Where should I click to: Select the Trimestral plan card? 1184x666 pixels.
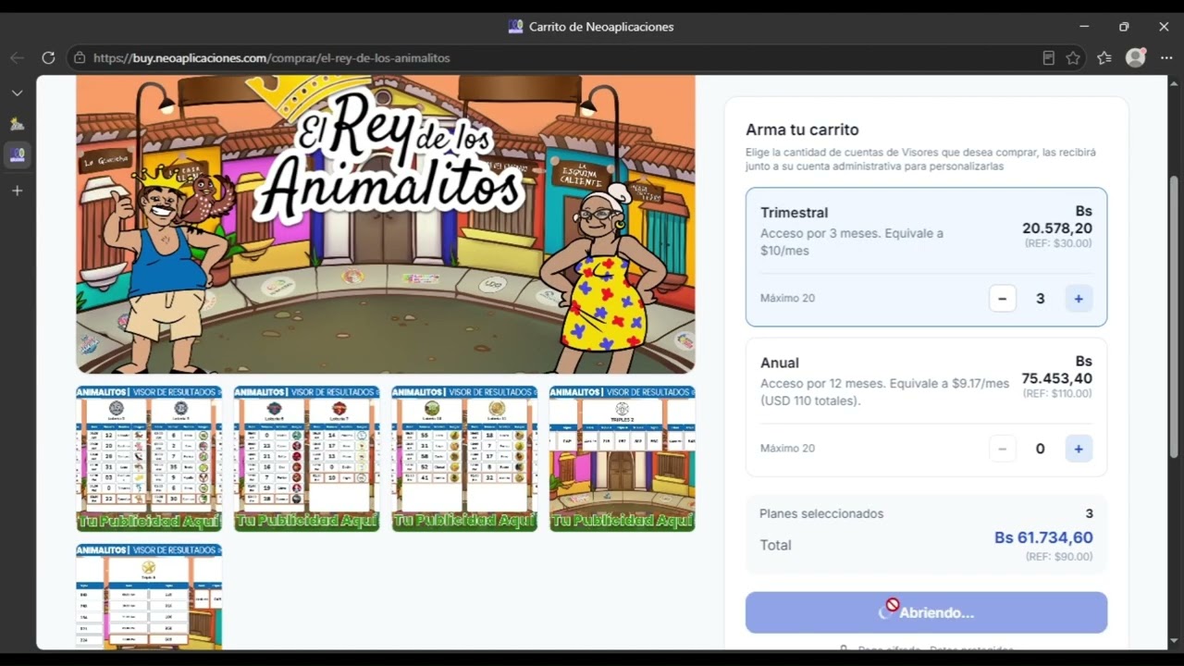point(926,257)
